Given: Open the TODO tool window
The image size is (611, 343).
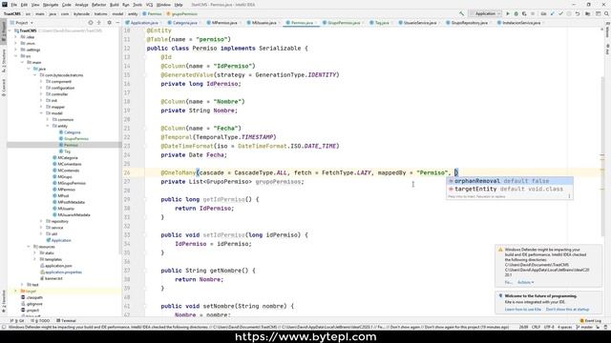Looking at the screenshot, I should click(x=40, y=320).
